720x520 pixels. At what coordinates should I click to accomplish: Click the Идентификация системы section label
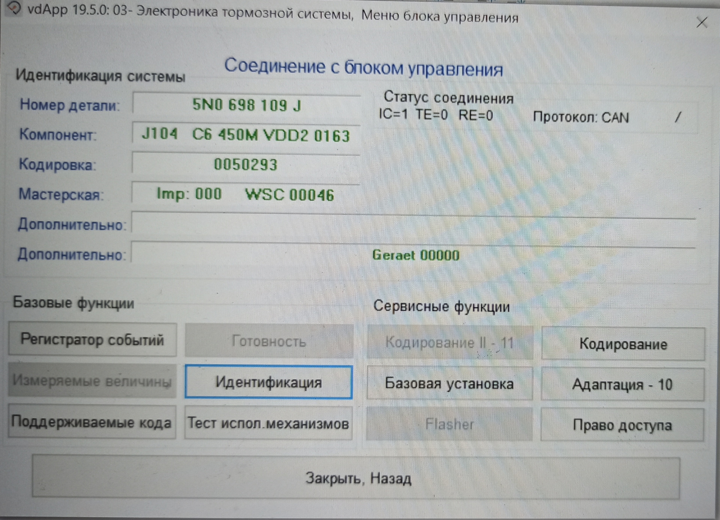(x=100, y=76)
